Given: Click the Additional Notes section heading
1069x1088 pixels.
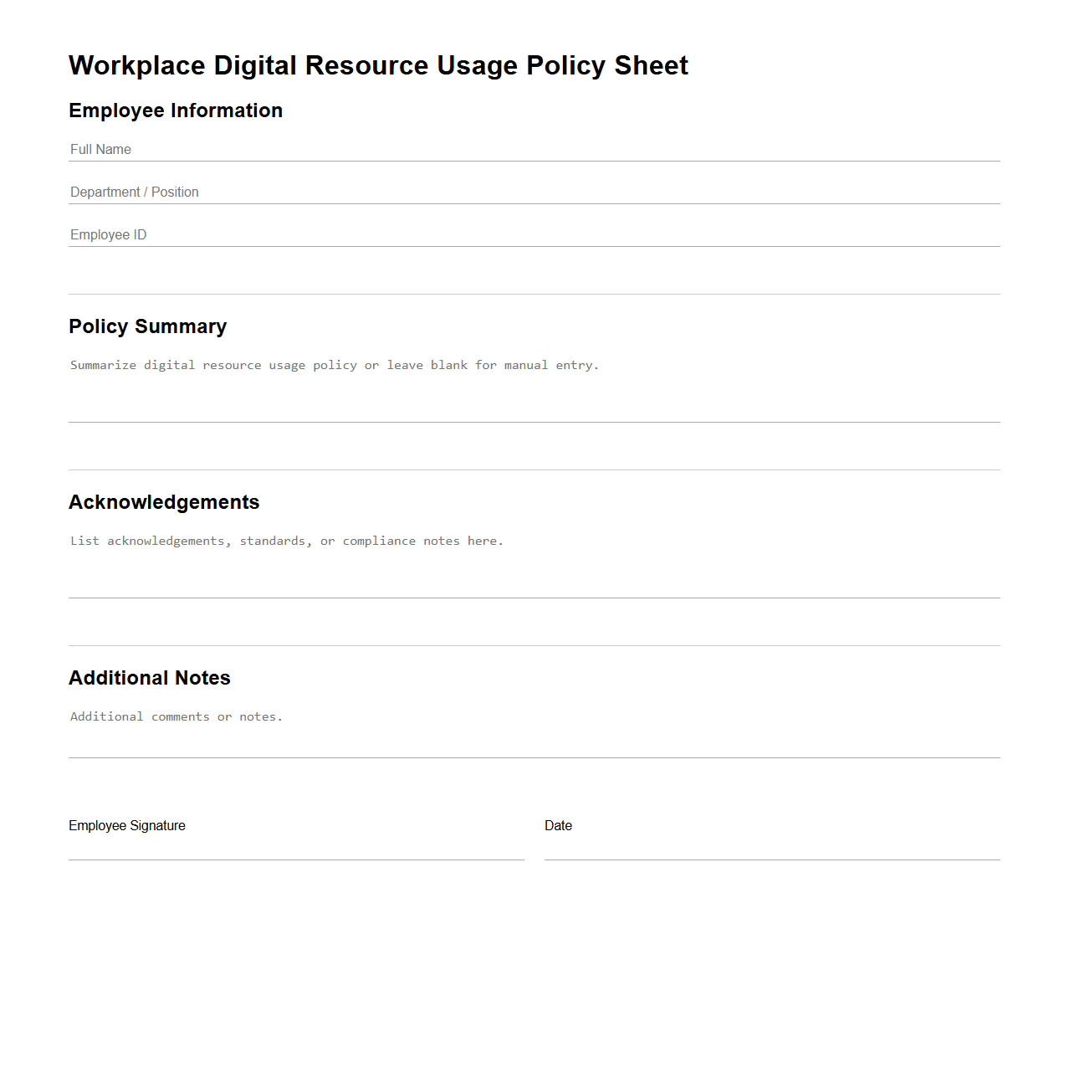Looking at the screenshot, I should pyautogui.click(x=150, y=679).
